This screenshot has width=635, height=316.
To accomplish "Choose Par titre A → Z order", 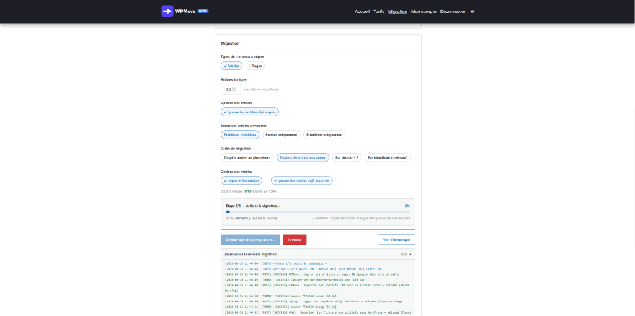I will coord(347,157).
